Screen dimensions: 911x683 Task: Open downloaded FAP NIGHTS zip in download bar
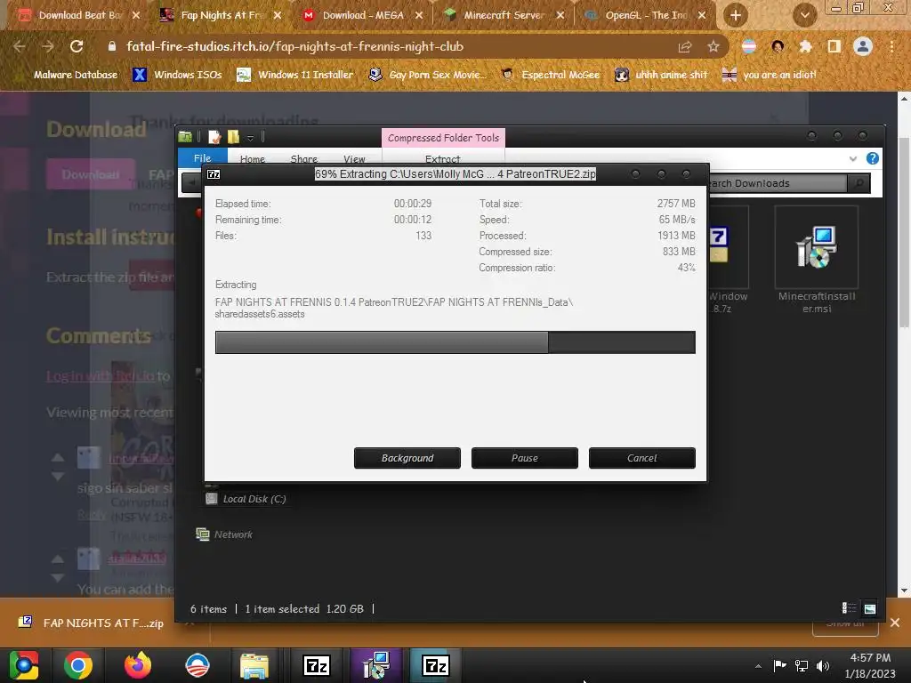[x=92, y=623]
